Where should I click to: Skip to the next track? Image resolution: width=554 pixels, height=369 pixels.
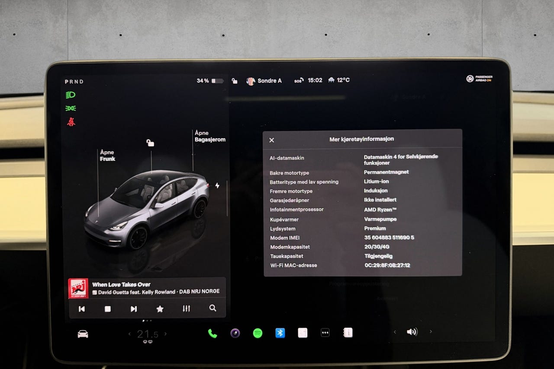[134, 309]
